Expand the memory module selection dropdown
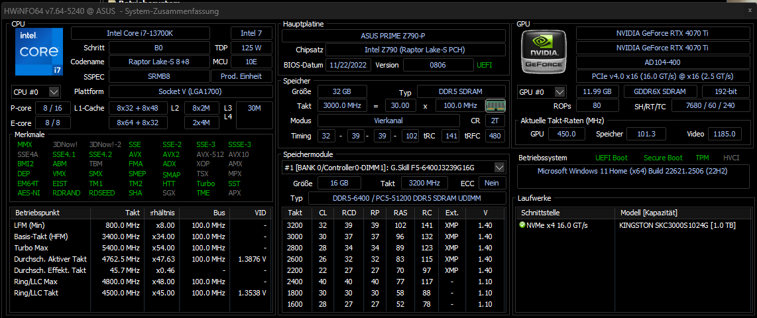The width and height of the screenshot is (757, 318). [499, 168]
